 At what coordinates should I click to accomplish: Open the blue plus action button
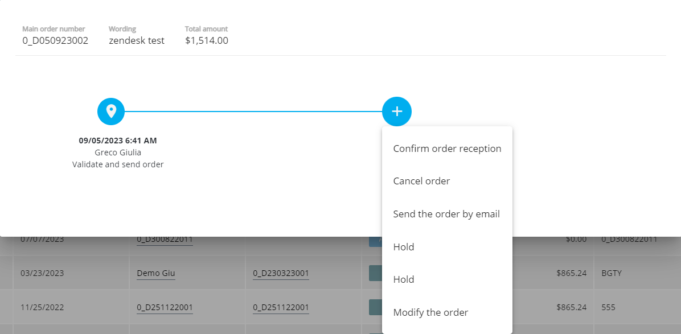pos(397,111)
